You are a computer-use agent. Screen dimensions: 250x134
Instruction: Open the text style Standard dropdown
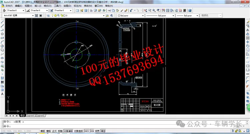(x=23, y=11)
